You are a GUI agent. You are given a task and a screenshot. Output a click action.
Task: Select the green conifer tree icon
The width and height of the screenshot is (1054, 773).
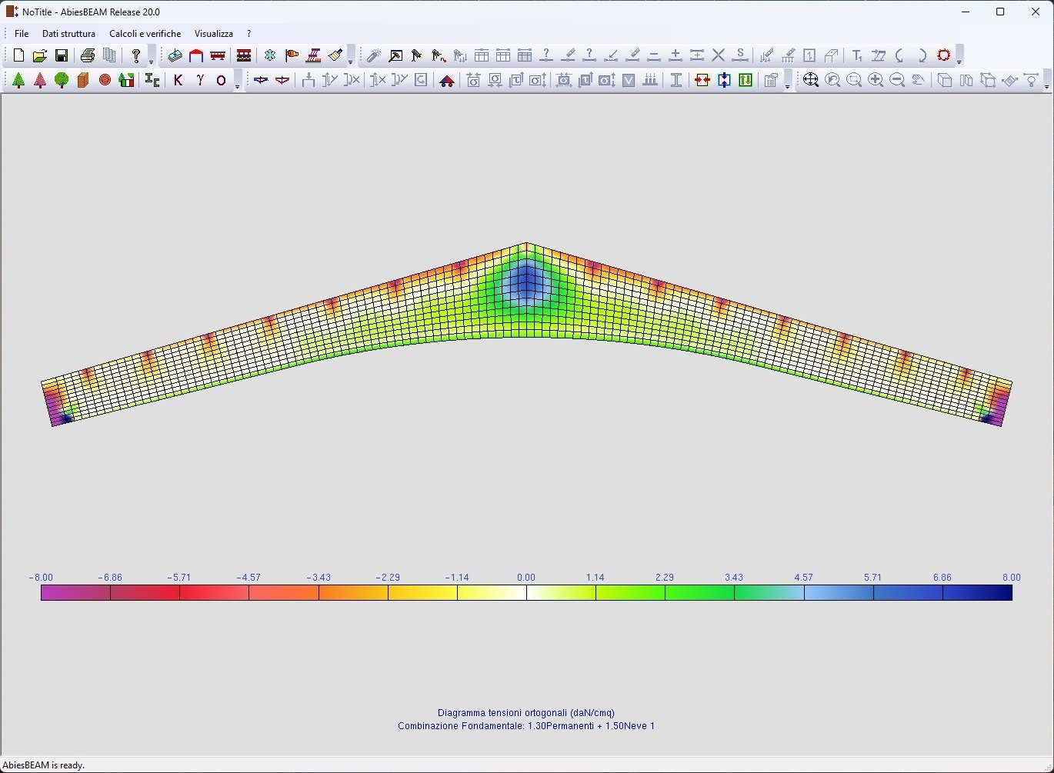[x=18, y=80]
